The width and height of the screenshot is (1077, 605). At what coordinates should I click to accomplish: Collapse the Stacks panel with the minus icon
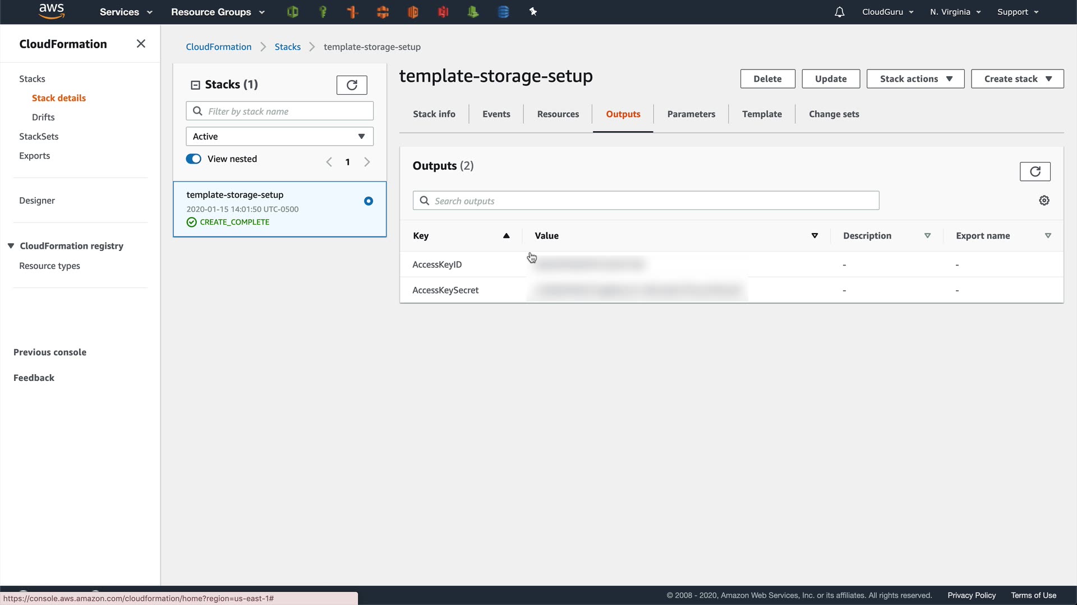pos(195,85)
